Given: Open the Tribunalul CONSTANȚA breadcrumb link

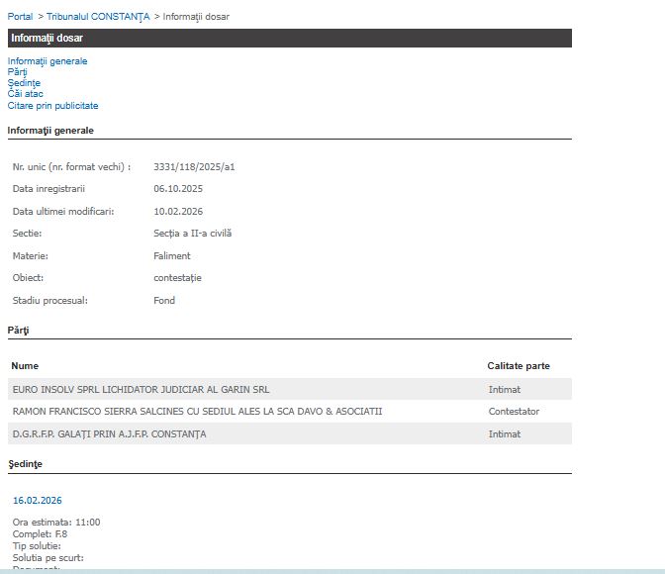Looking at the screenshot, I should coord(98,17).
